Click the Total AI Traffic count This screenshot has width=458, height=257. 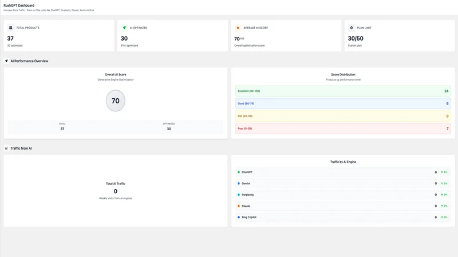tap(116, 191)
